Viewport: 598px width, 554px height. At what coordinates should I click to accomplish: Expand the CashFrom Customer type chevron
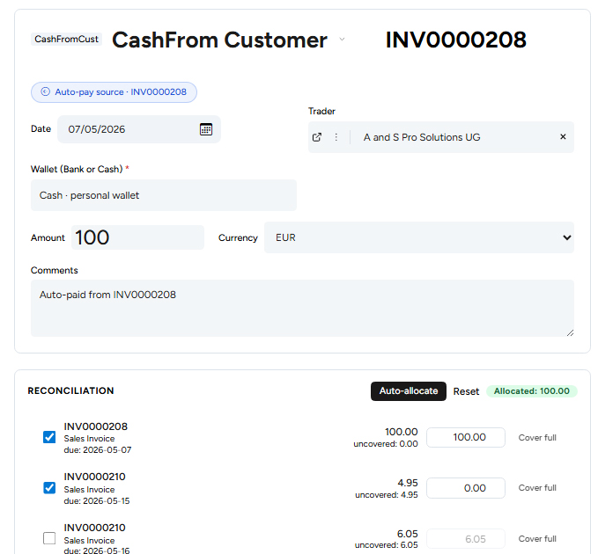(x=342, y=40)
